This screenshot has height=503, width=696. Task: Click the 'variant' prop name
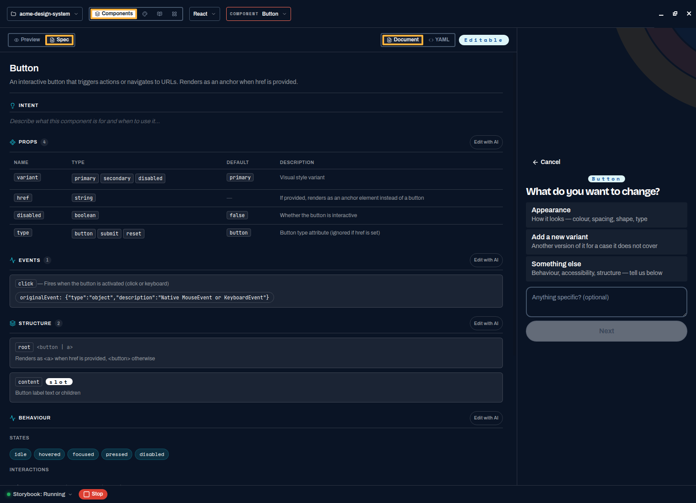(x=27, y=178)
